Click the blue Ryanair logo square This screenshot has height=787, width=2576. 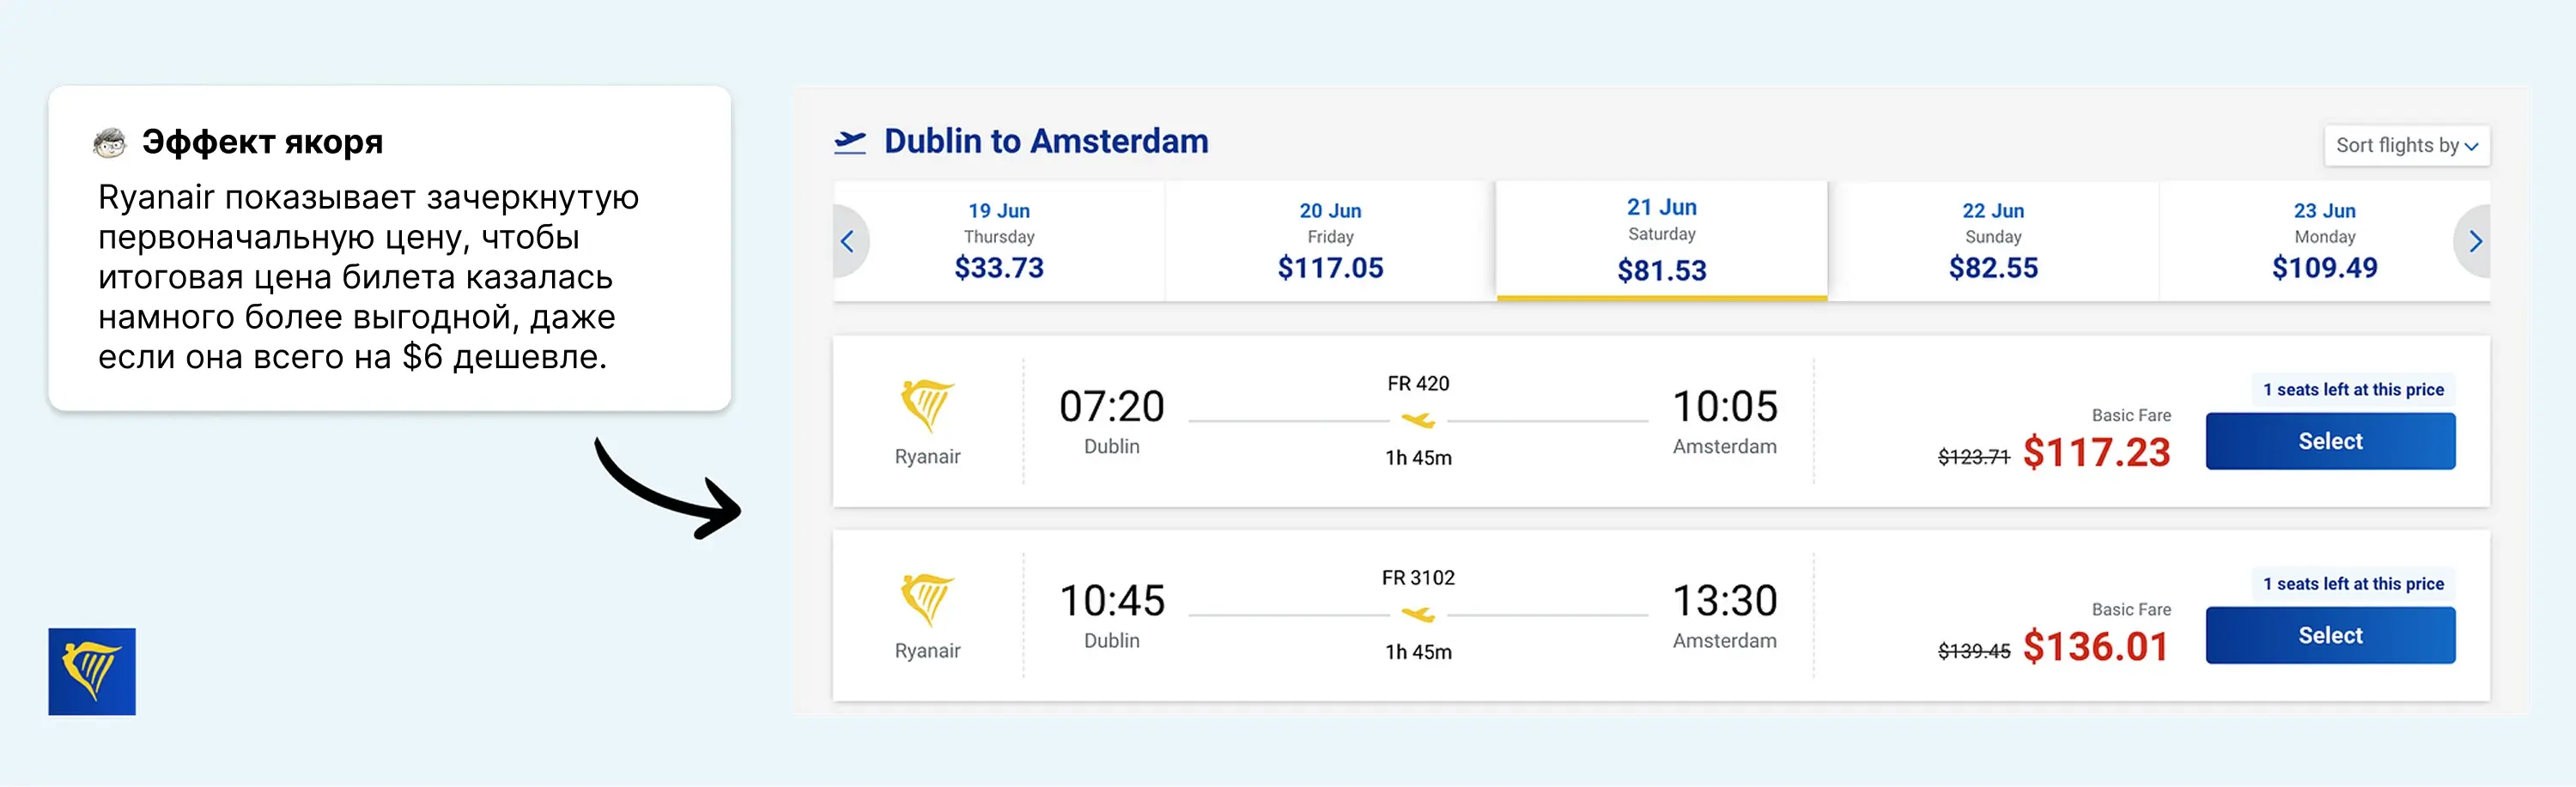tap(92, 671)
